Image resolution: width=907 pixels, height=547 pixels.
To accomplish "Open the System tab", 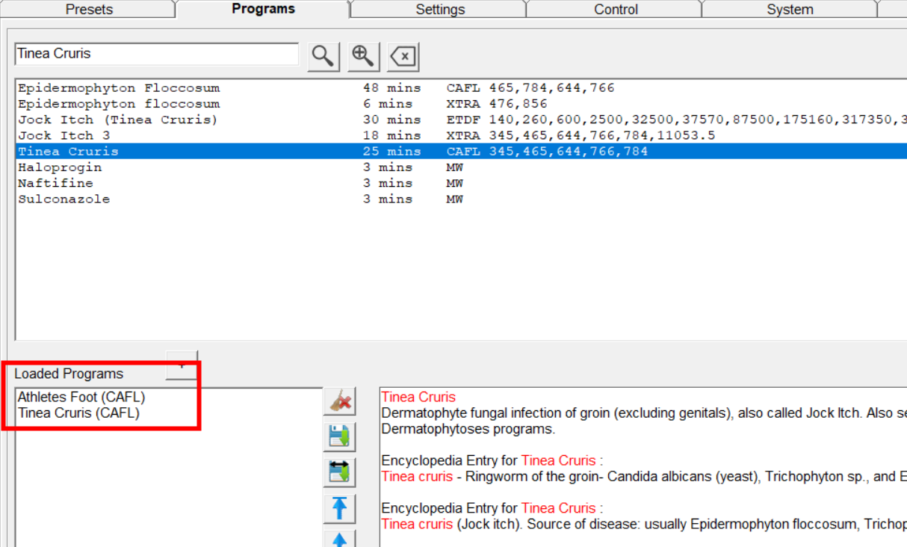I will click(x=790, y=10).
